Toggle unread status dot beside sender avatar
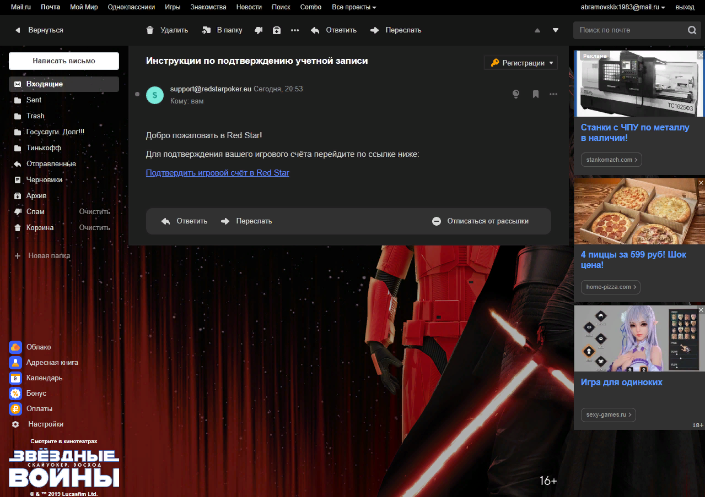The image size is (705, 497). (137, 94)
